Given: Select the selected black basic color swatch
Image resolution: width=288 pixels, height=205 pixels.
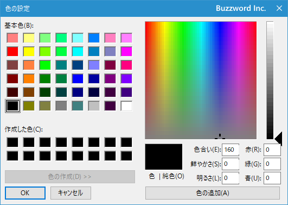Looking at the screenshot, I should [12, 106].
